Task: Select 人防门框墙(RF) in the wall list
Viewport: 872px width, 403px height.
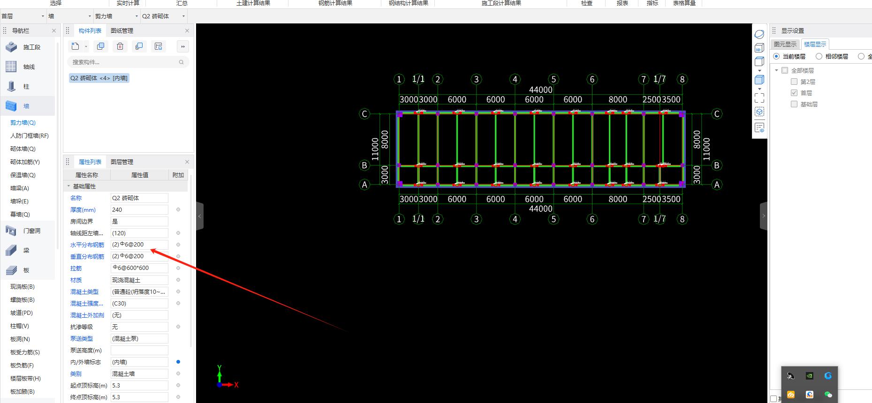Action: (30, 135)
